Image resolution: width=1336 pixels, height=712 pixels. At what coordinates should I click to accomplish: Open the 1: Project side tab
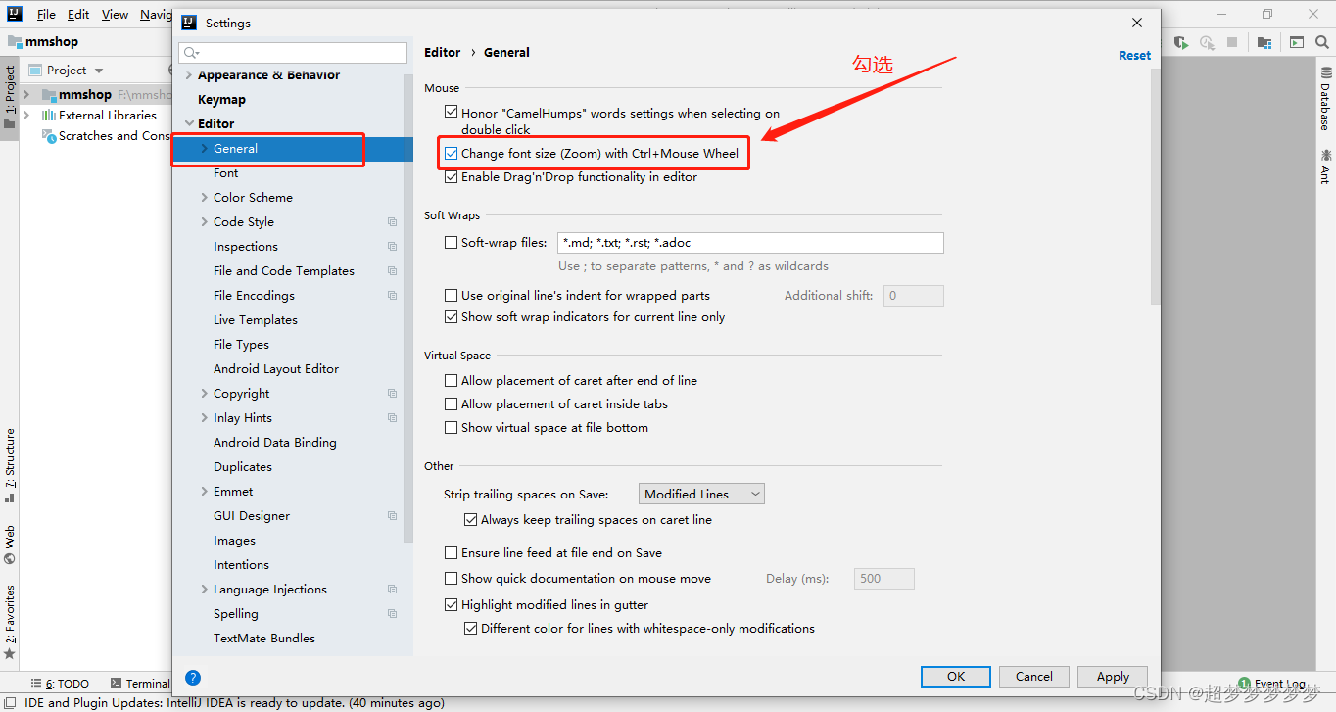[9, 98]
